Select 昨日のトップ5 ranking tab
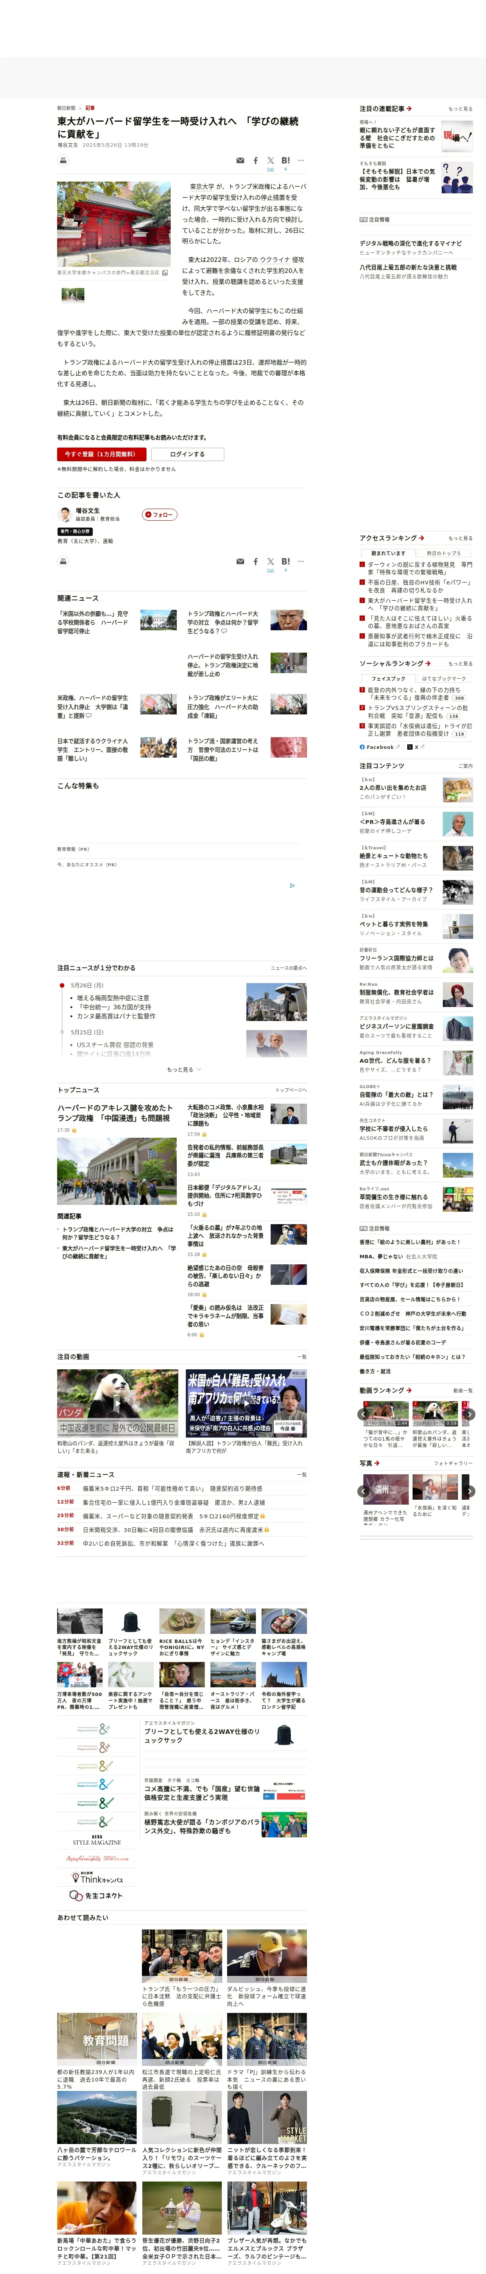Screen dimensions: 486x2274 (444, 553)
